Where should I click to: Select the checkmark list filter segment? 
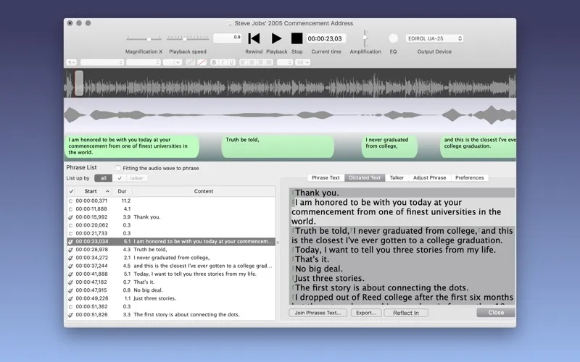(x=120, y=178)
